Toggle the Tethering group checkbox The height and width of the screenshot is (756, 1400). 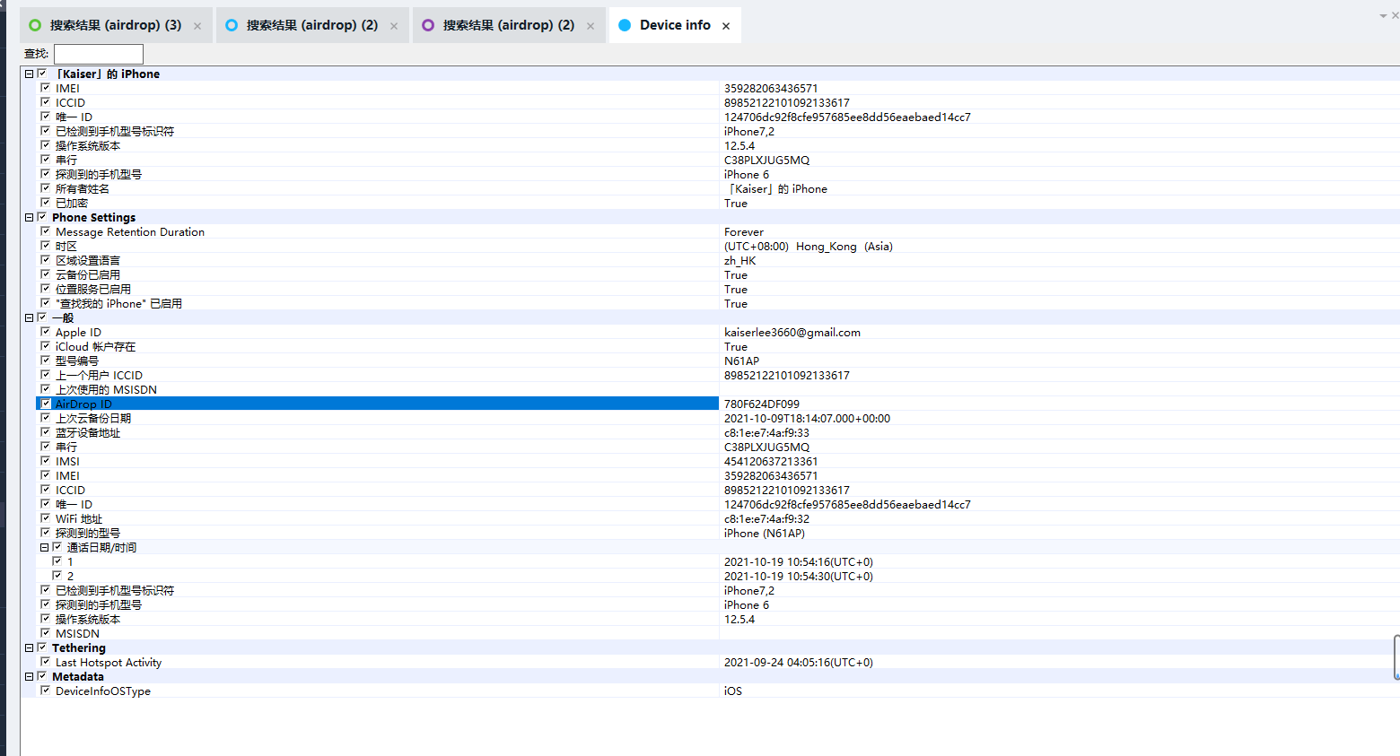pyautogui.click(x=41, y=647)
